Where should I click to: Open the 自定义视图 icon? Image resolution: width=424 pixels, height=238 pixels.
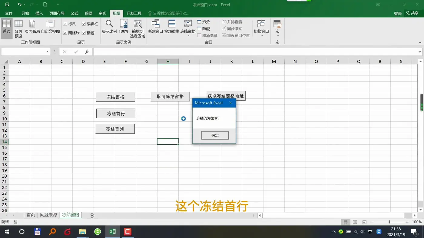click(50, 27)
